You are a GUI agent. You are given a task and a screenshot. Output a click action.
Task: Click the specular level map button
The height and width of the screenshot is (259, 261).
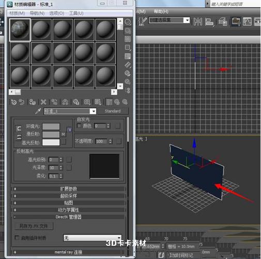(x=69, y=160)
